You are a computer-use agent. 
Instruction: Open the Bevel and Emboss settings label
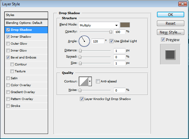coord(23,57)
